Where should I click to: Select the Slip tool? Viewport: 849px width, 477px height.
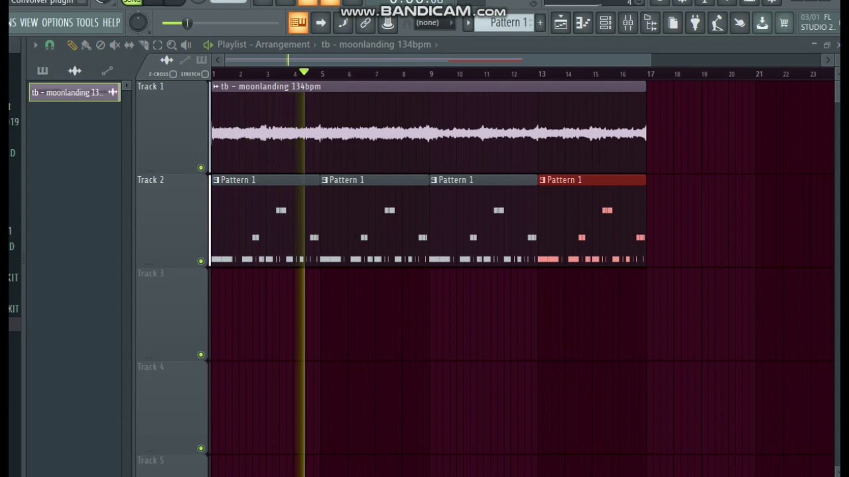coord(129,45)
